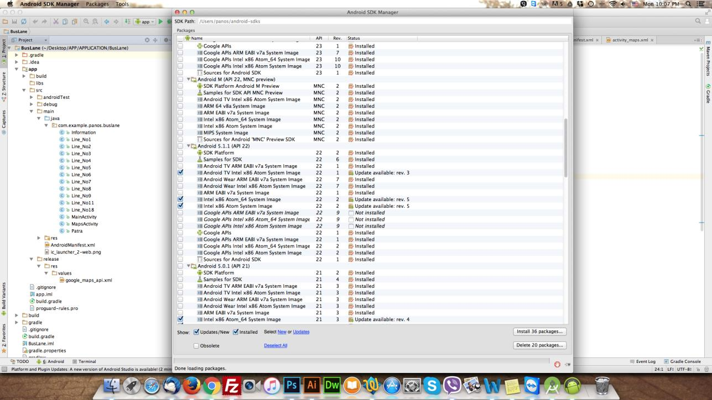This screenshot has width=712, height=400.
Task: Click the Scroll from Source target icon
Action: (x=148, y=40)
